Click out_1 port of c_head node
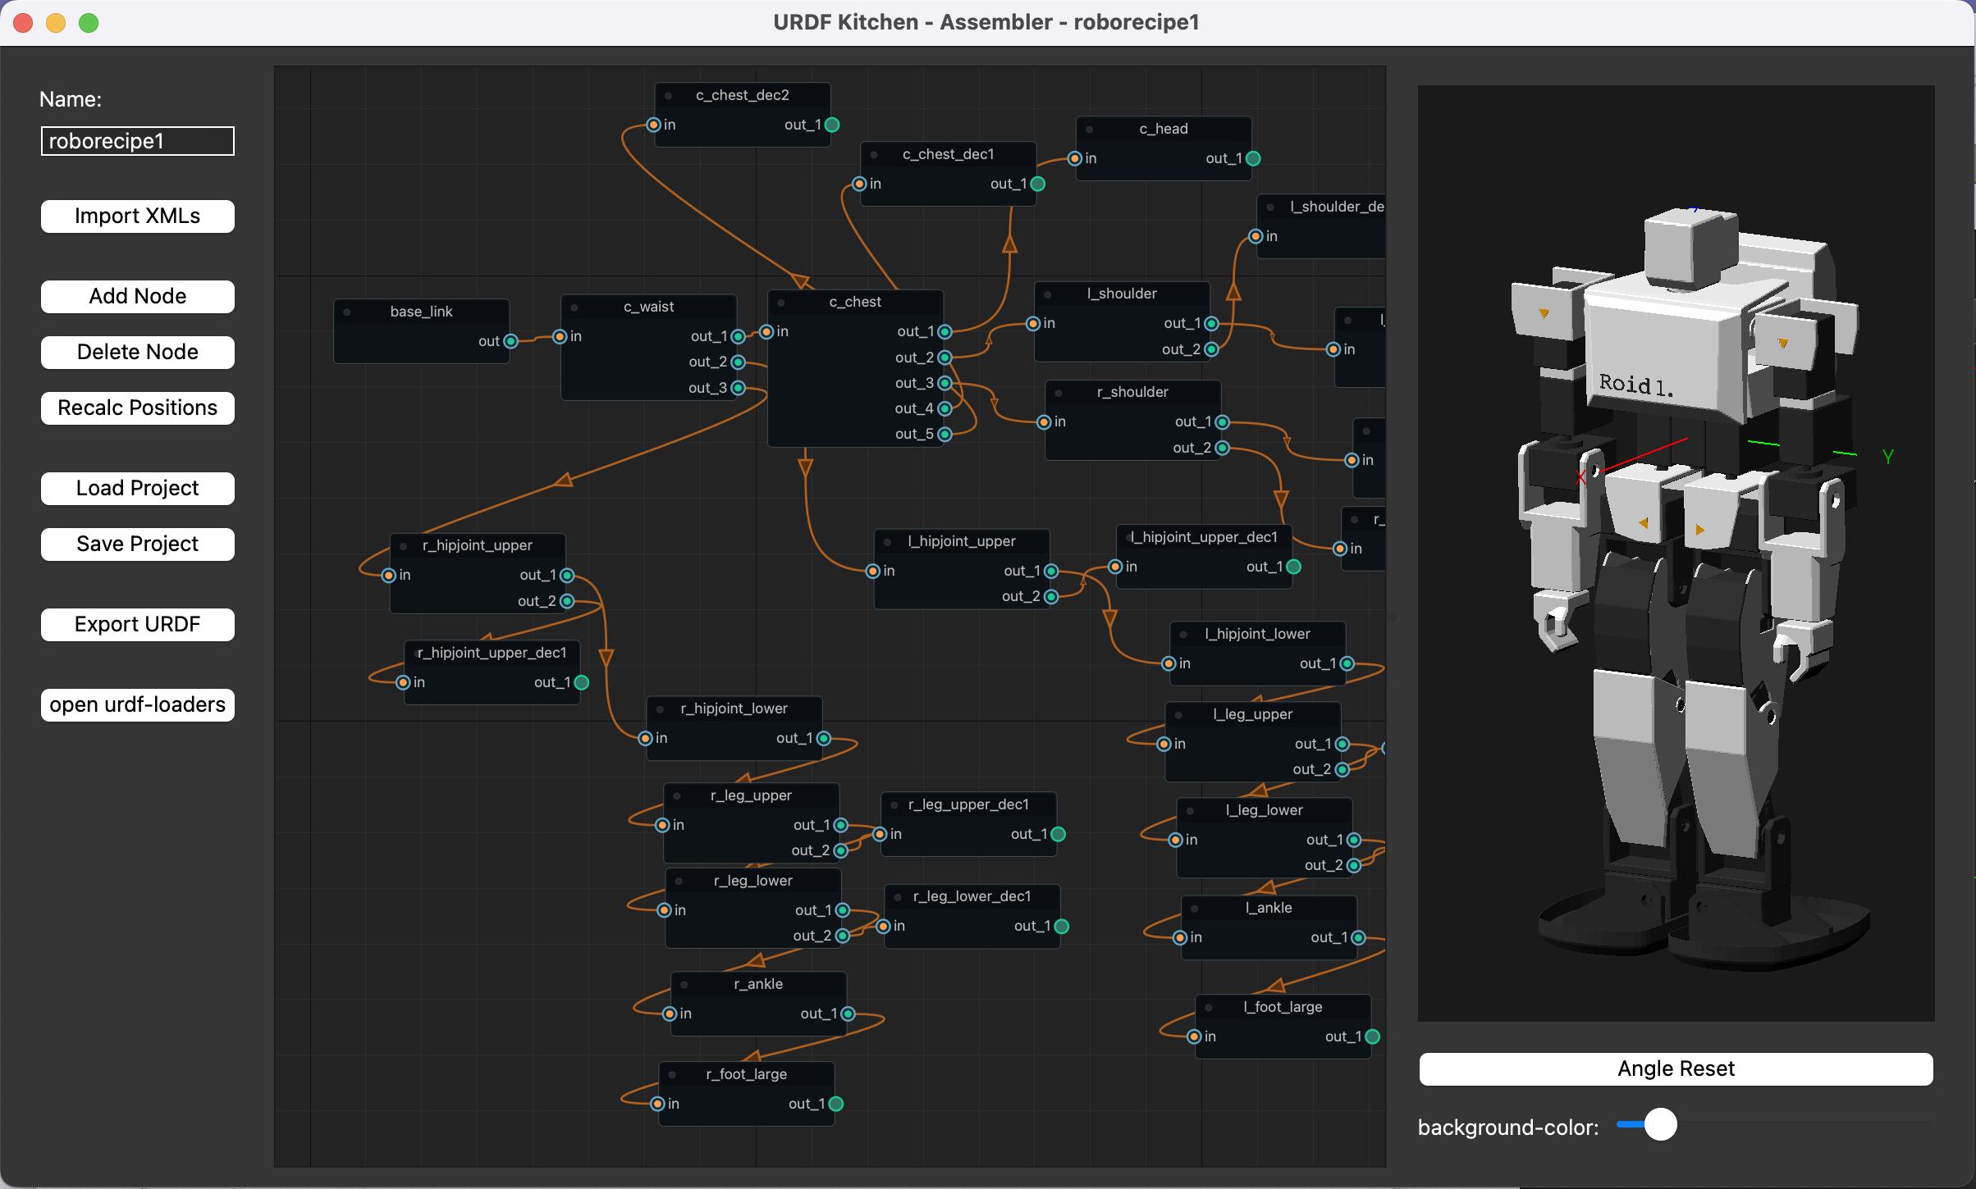Viewport: 1976px width, 1189px height. point(1253,158)
